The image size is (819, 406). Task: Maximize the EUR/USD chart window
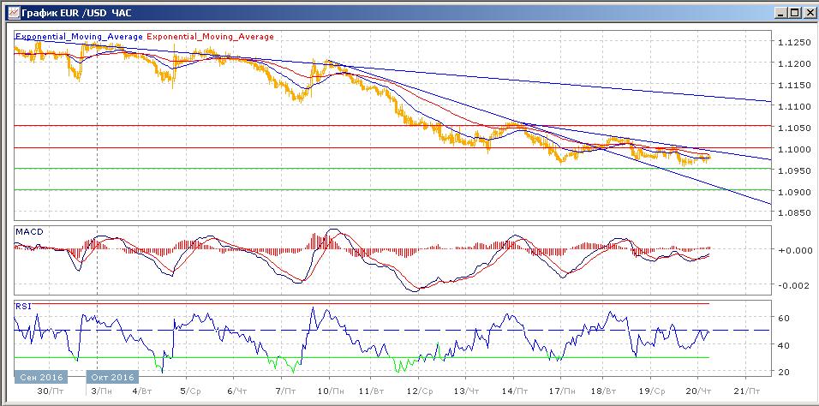tap(793, 13)
